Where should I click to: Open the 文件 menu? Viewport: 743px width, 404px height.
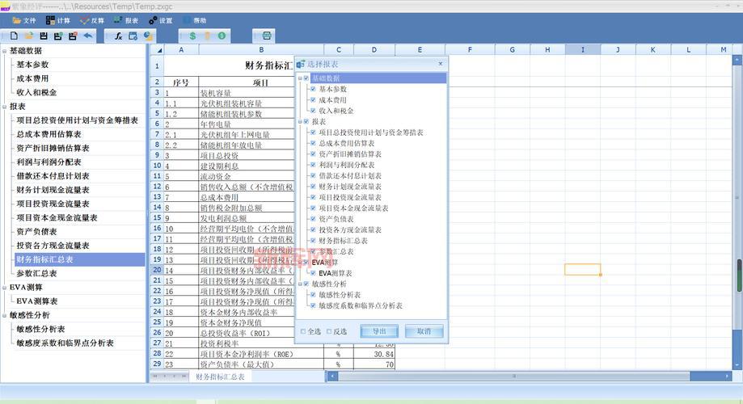click(x=23, y=20)
